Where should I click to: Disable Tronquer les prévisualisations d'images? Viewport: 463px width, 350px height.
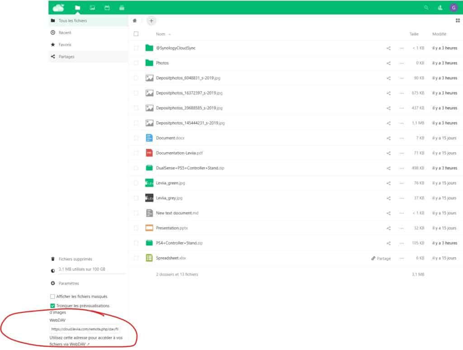pos(52,306)
